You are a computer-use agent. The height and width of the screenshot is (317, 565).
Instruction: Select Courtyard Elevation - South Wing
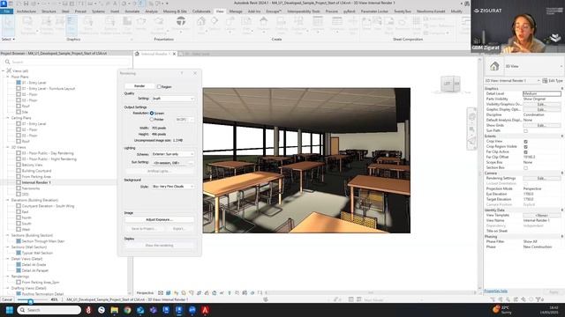click(48, 206)
